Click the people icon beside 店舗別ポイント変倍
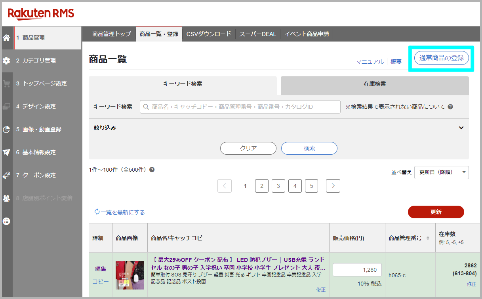Viewport: 482px width, 299px height. coord(6,198)
